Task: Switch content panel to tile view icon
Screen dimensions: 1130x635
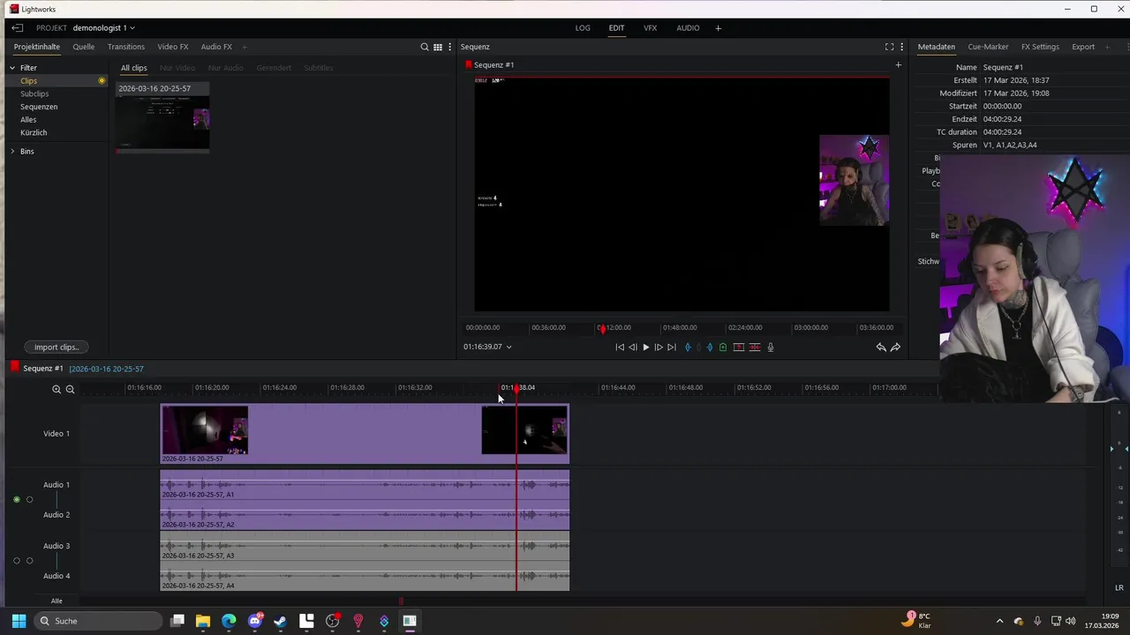Action: pyautogui.click(x=438, y=47)
